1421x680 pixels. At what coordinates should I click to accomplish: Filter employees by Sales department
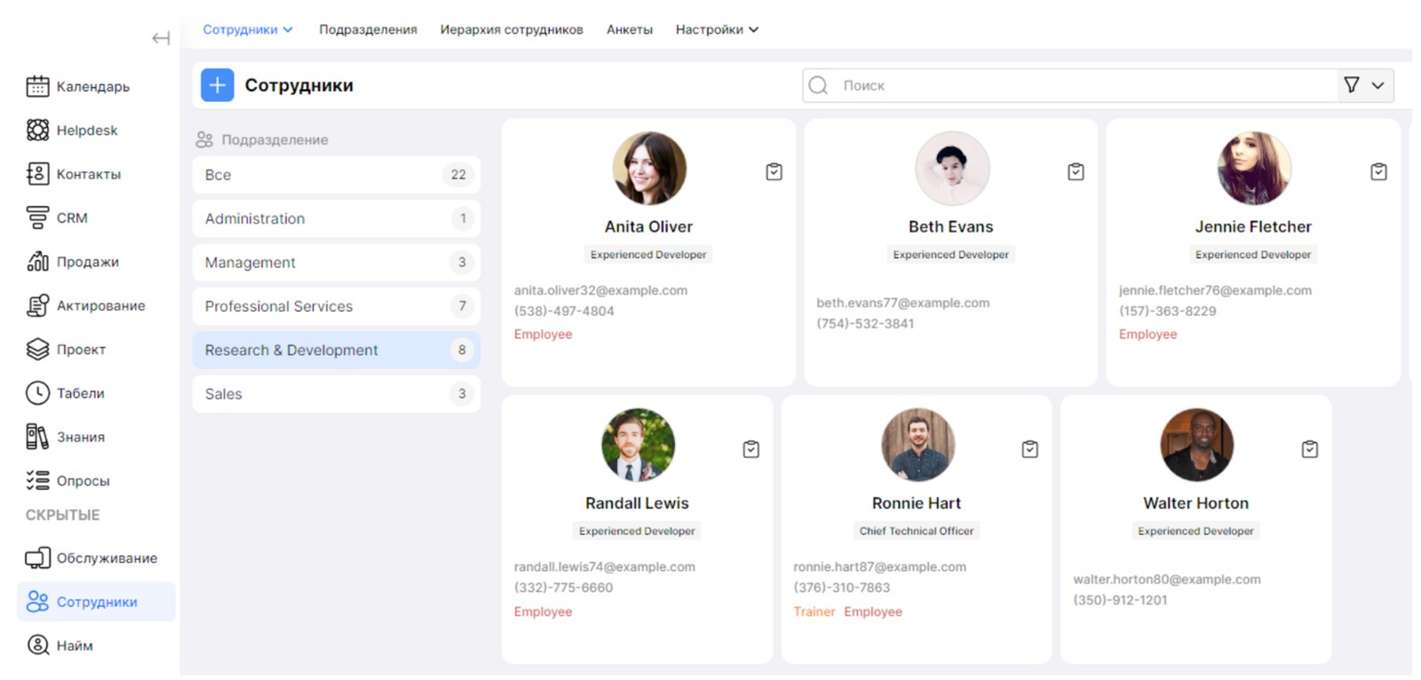pos(337,393)
